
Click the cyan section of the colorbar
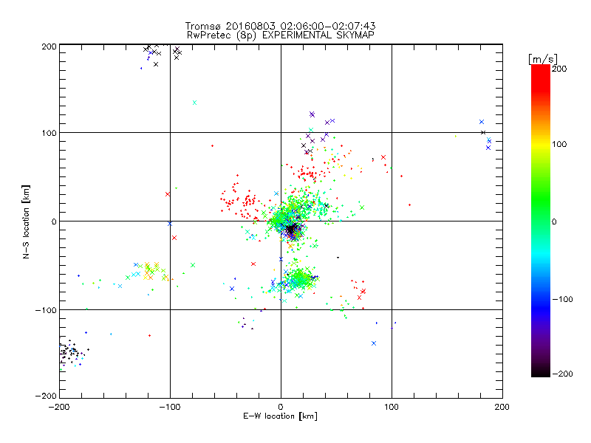pos(541,254)
